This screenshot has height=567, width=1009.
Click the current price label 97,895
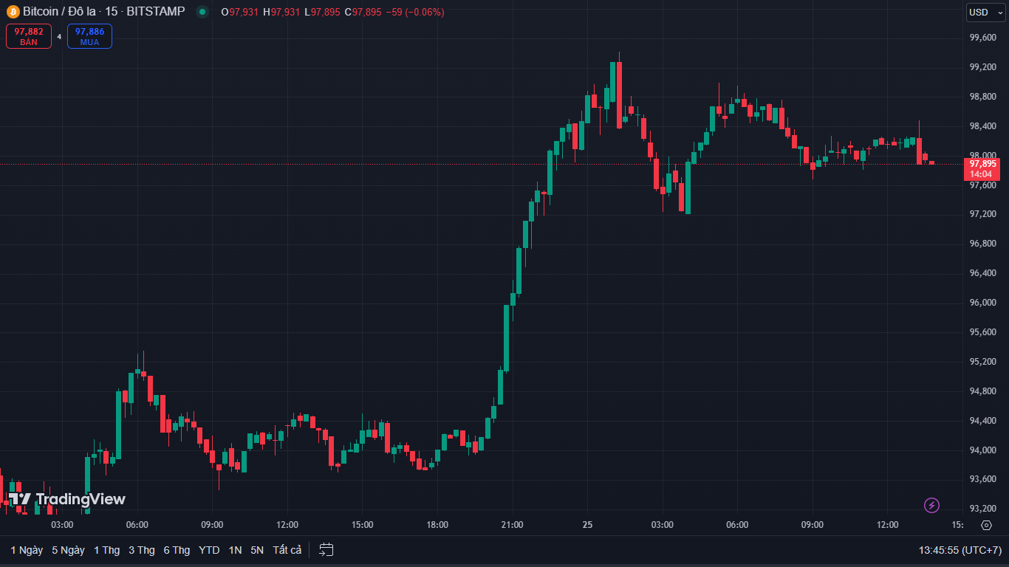coord(982,164)
